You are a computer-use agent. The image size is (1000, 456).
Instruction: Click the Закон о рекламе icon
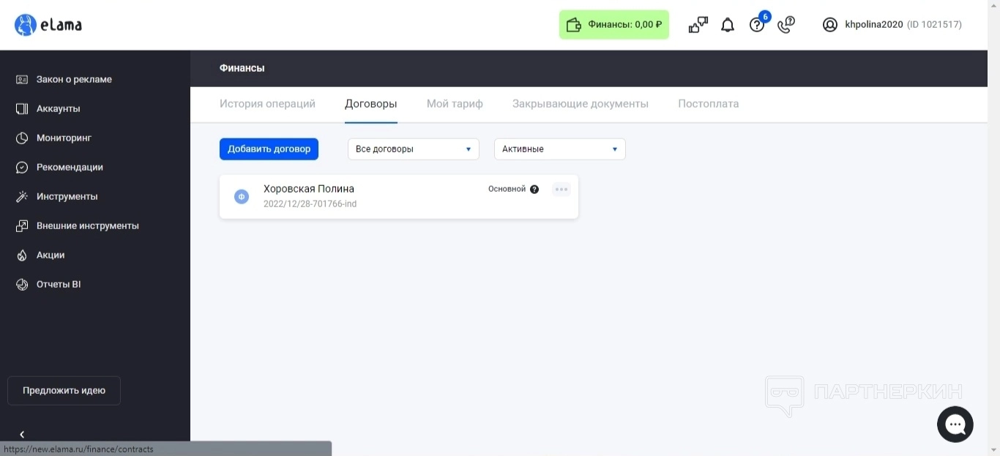point(22,79)
